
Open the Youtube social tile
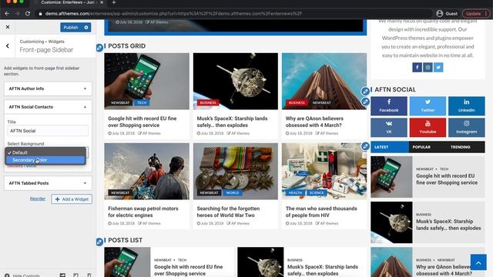(x=428, y=128)
